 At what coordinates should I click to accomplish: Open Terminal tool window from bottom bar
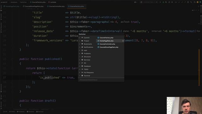pos(30,112)
